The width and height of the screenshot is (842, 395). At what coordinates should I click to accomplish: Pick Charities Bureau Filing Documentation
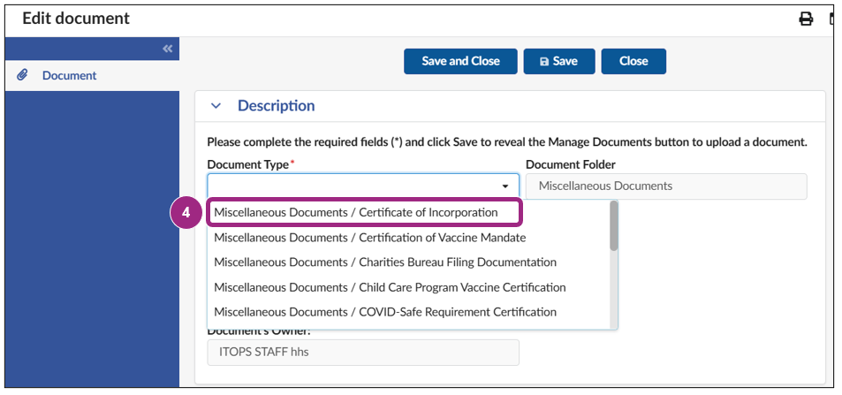[385, 262]
